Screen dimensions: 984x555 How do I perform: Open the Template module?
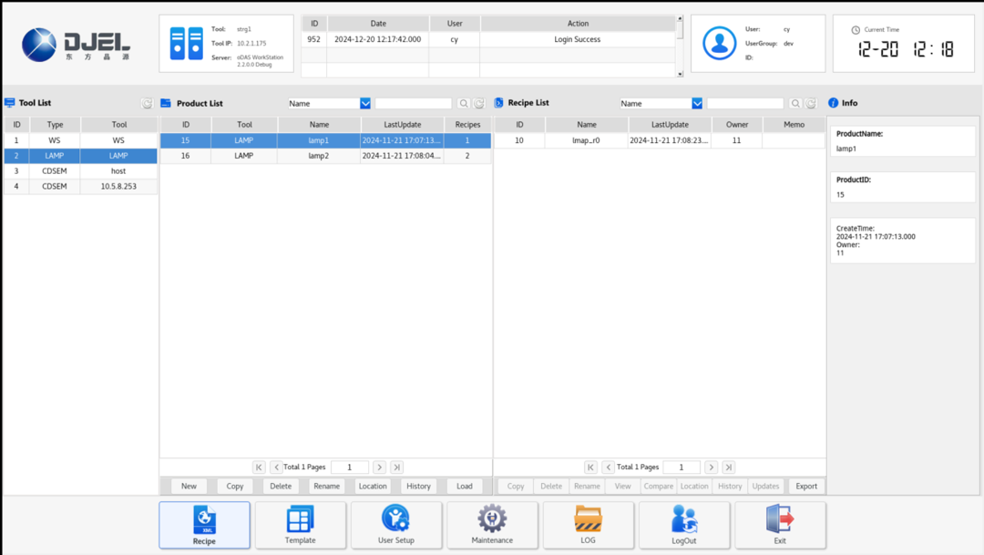[300, 525]
